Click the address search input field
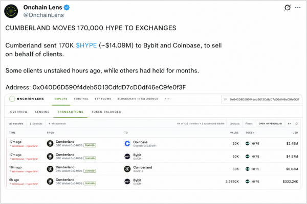This screenshot has width=307, height=204. coord(261,99)
